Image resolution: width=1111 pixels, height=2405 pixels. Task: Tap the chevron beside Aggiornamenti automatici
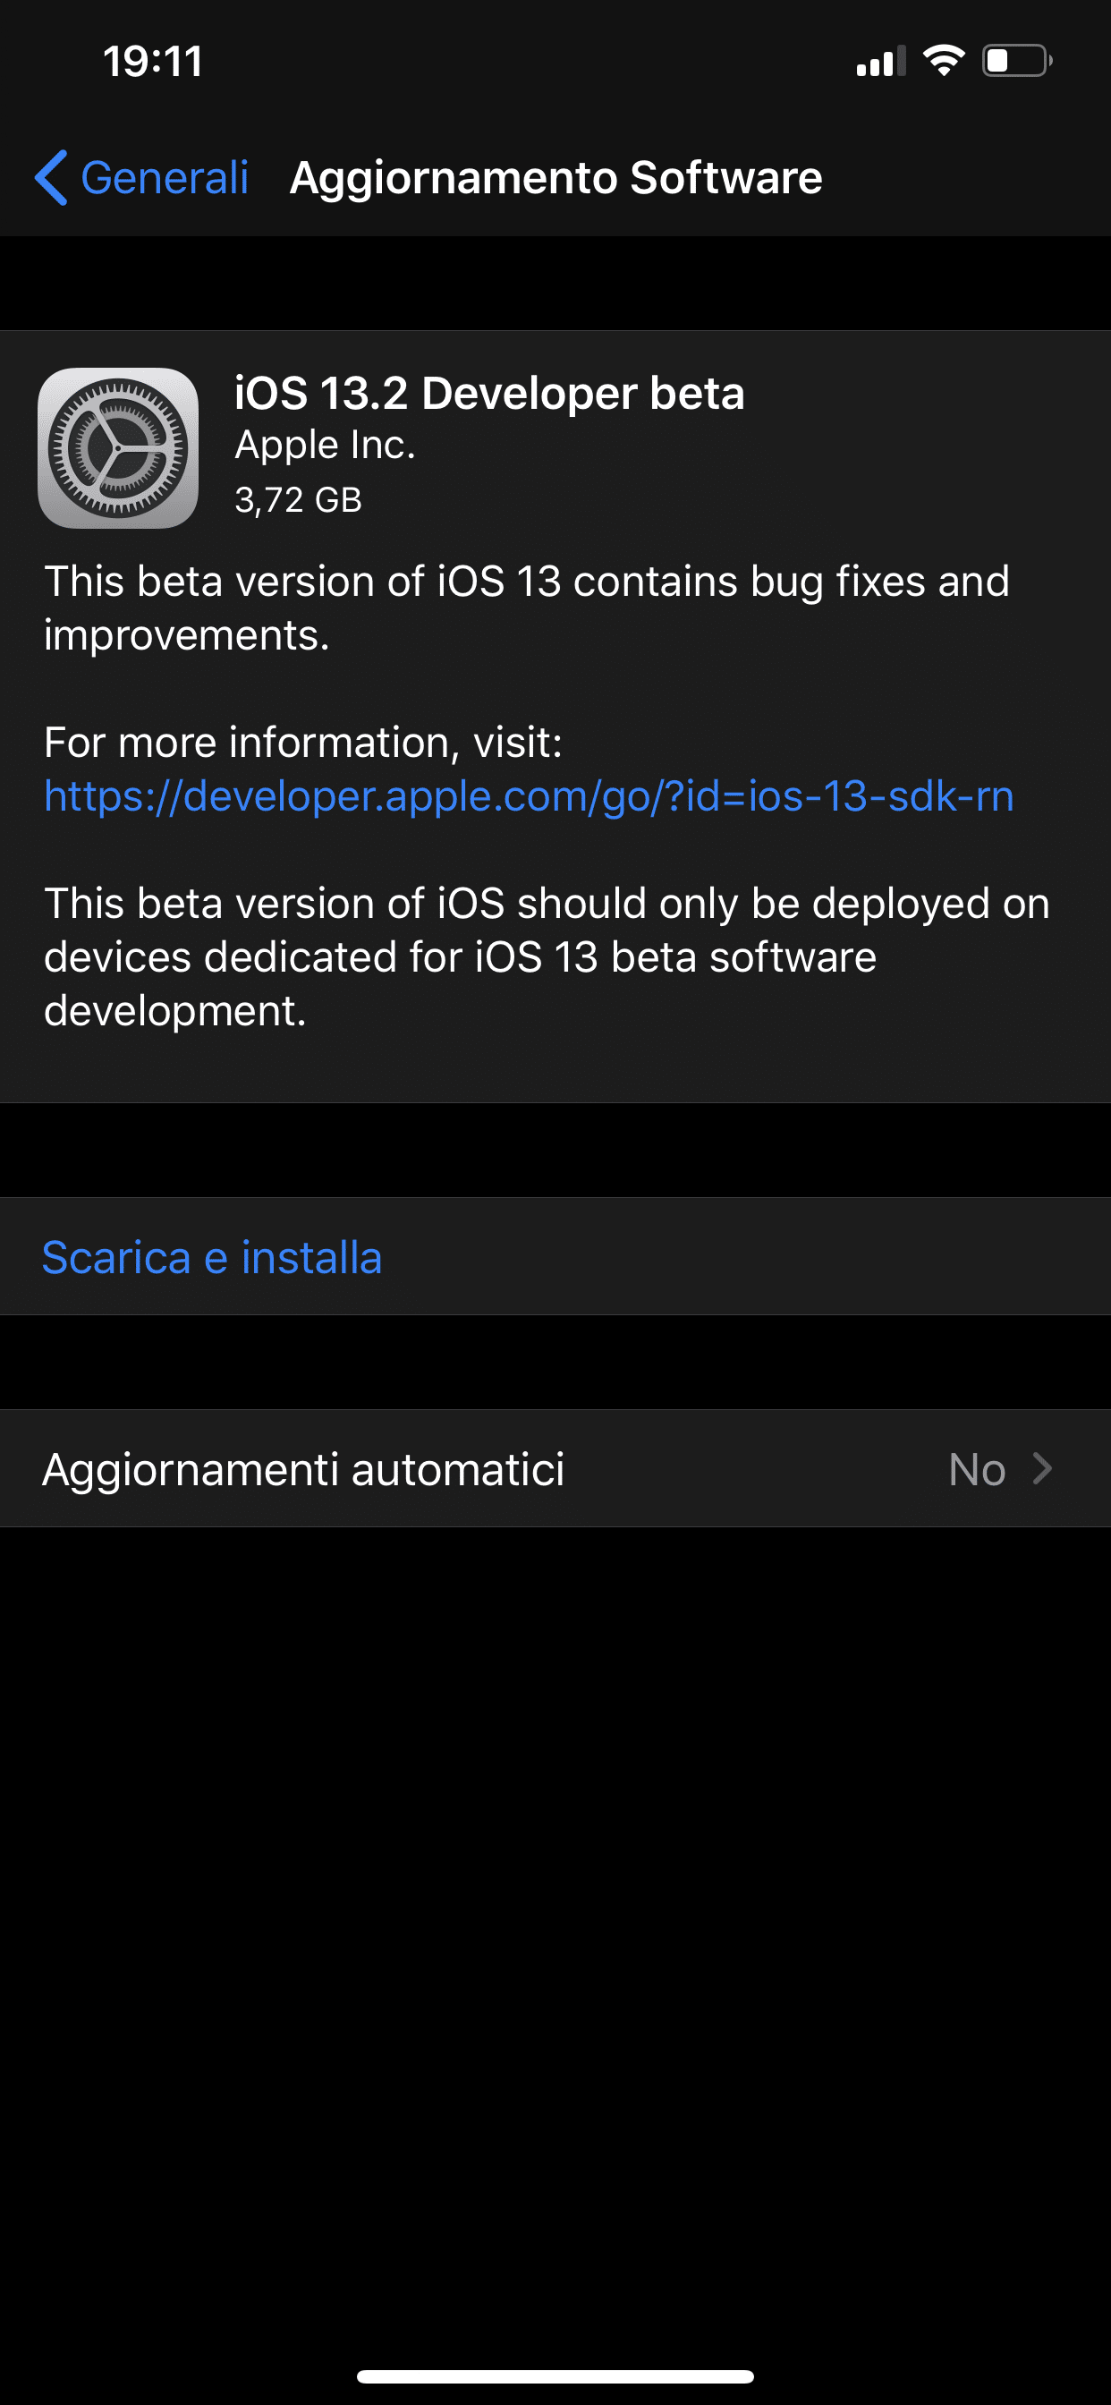[x=1043, y=1468]
